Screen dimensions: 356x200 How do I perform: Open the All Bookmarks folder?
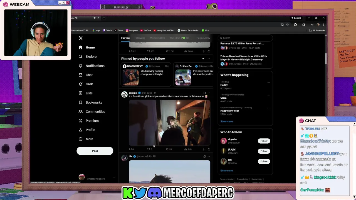tap(317, 31)
